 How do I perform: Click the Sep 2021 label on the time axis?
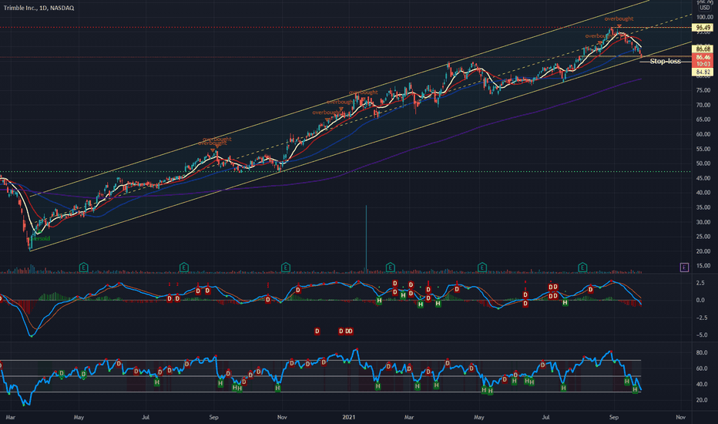[613, 418]
